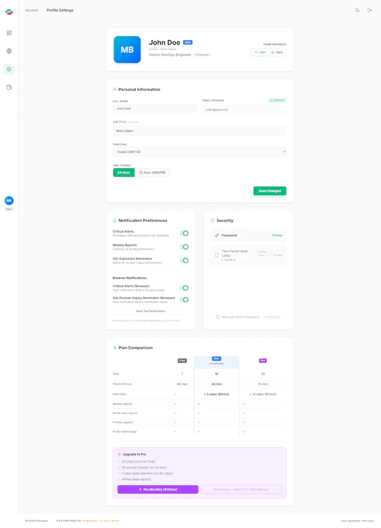This screenshot has width=381, height=528.
Task: Click the logout icon in header
Action: click(x=370, y=10)
